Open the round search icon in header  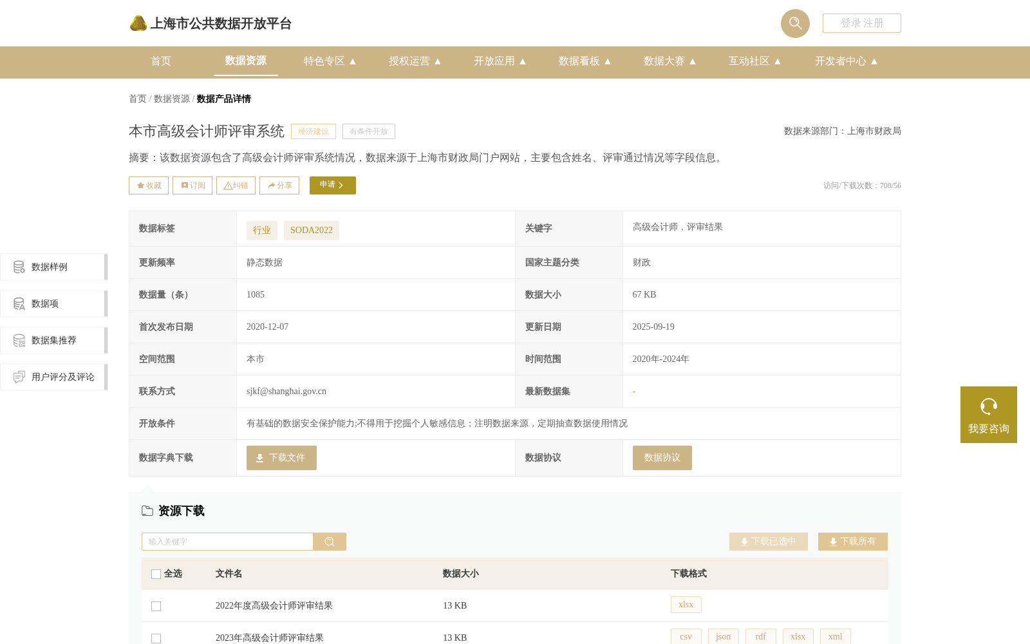795,23
